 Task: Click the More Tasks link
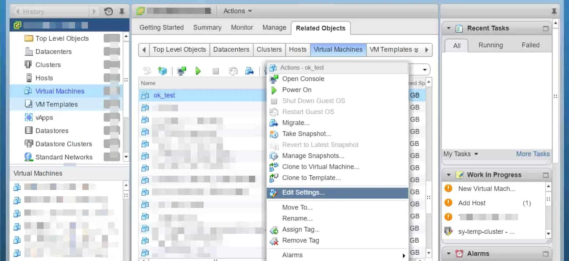click(x=533, y=154)
